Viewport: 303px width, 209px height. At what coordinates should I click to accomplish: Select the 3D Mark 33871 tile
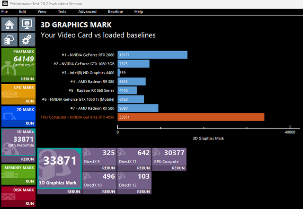pyautogui.click(x=18, y=142)
